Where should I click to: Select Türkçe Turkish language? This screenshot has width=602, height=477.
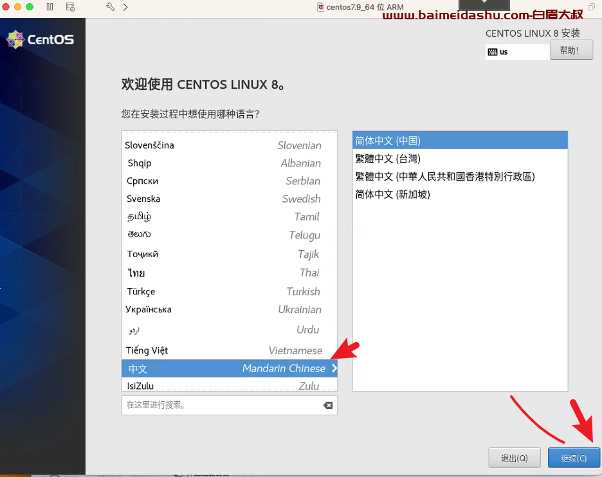pyautogui.click(x=229, y=291)
